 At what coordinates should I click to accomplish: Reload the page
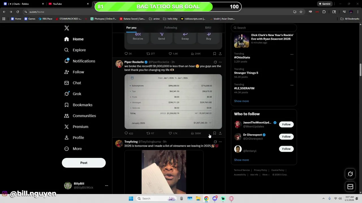click(18, 12)
